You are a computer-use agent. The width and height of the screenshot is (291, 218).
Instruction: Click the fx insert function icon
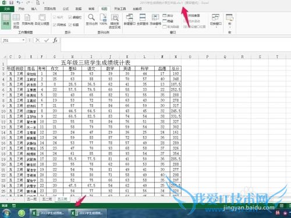(x=55, y=40)
